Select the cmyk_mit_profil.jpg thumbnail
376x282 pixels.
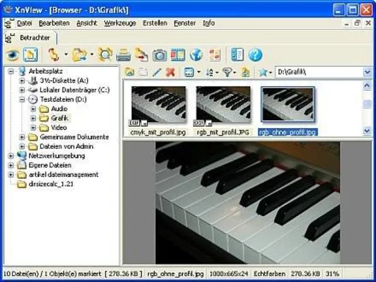coord(158,105)
